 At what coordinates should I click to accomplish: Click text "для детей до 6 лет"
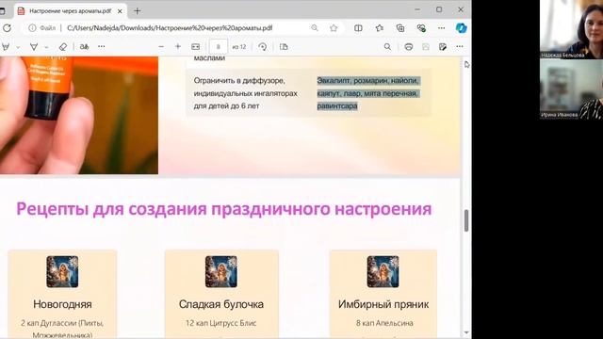tap(226, 105)
